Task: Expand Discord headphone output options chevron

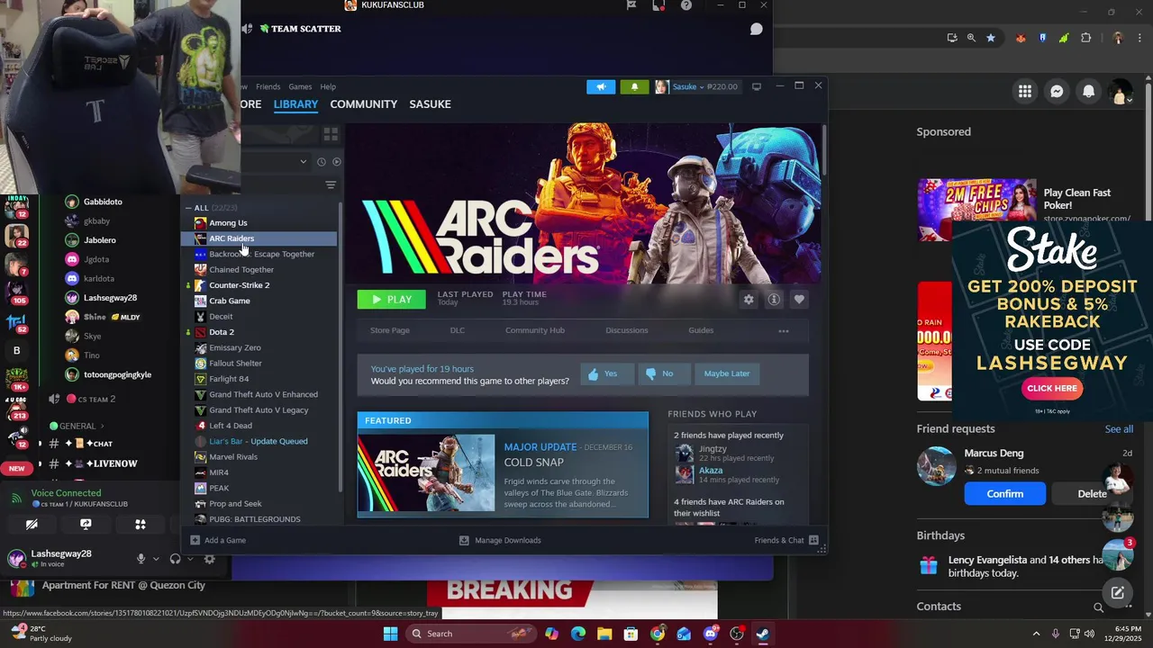Action: [x=190, y=559]
